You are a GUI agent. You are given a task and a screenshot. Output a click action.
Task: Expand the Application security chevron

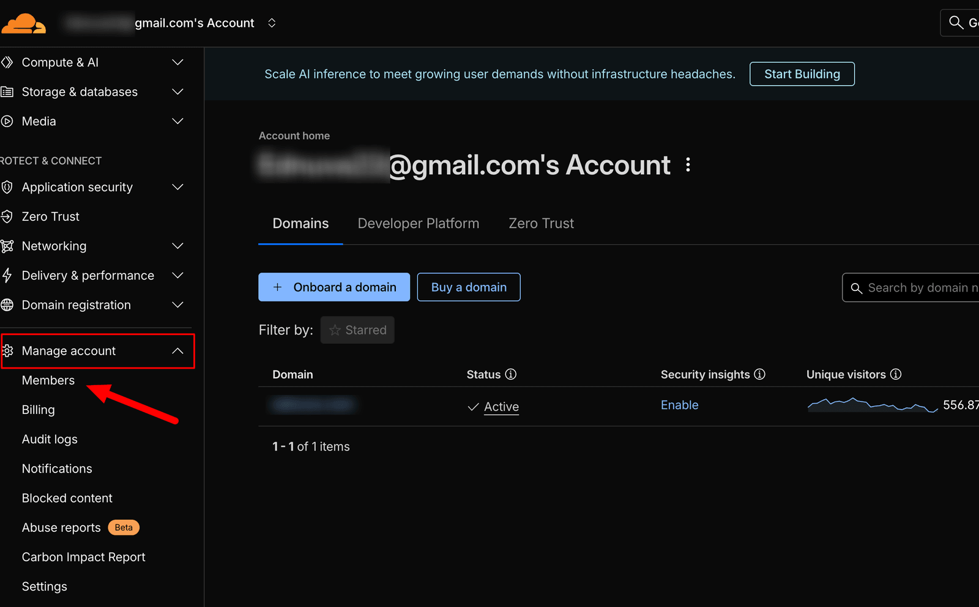(177, 187)
